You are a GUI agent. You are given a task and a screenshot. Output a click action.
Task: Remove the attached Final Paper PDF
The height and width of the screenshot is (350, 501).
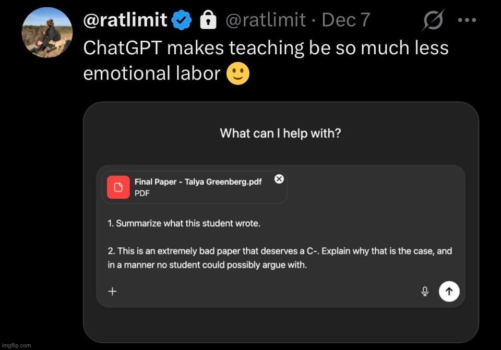(279, 179)
